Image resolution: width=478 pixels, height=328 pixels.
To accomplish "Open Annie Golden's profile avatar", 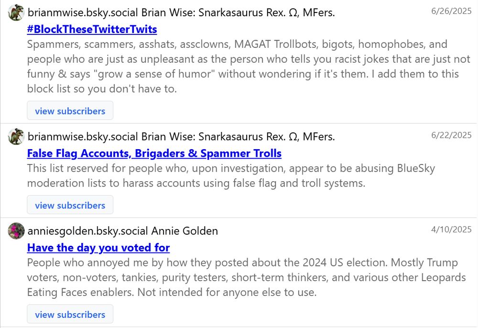I will [x=16, y=231].
